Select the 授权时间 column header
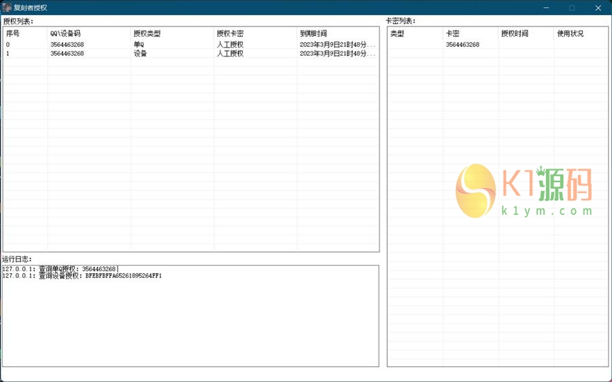This screenshot has width=612, height=382. tap(514, 33)
